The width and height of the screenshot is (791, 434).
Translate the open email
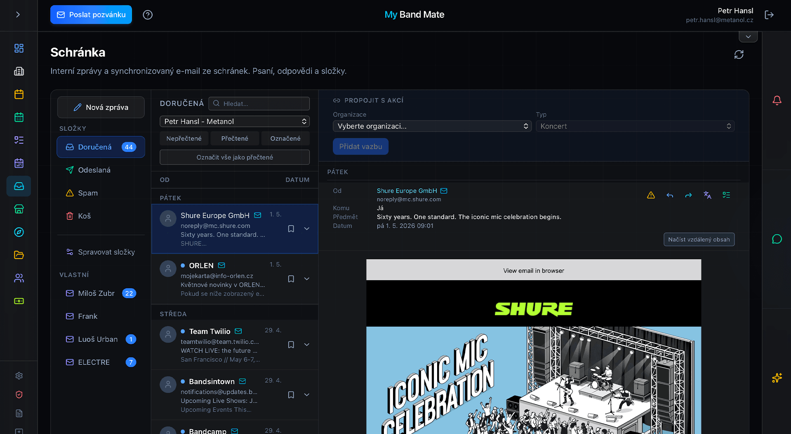point(707,195)
